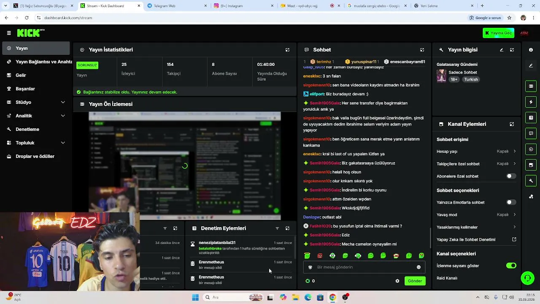Edit stream info with the Yayın bilgisi pencil

(x=502, y=50)
